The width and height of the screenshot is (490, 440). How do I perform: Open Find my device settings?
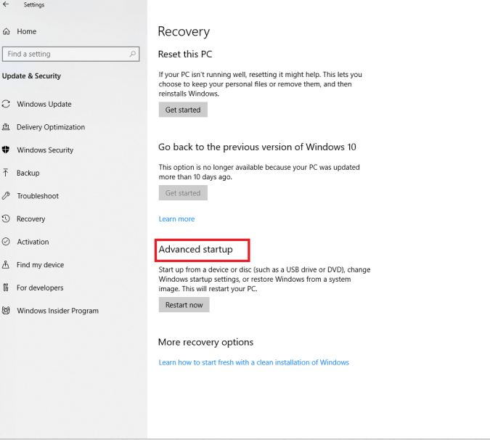pos(41,265)
